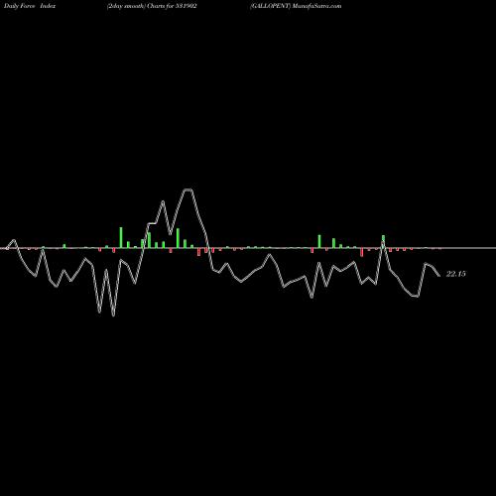Click the '(2day smooth) Charts for 531902' text
Image resolution: width=496 pixels, height=496 pixels.
coord(152,6)
